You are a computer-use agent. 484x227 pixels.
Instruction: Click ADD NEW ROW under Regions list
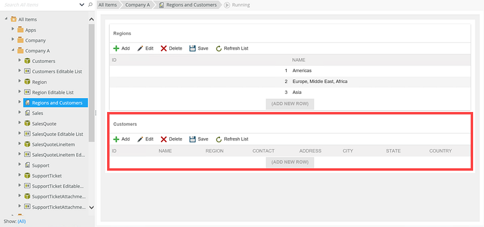click(290, 104)
